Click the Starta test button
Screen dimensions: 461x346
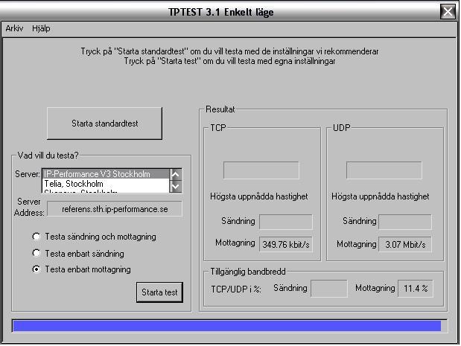pos(159,292)
